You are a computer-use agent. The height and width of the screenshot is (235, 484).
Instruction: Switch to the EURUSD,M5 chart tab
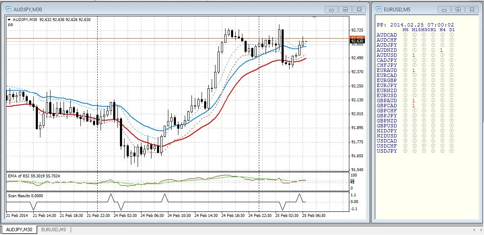click(53, 230)
